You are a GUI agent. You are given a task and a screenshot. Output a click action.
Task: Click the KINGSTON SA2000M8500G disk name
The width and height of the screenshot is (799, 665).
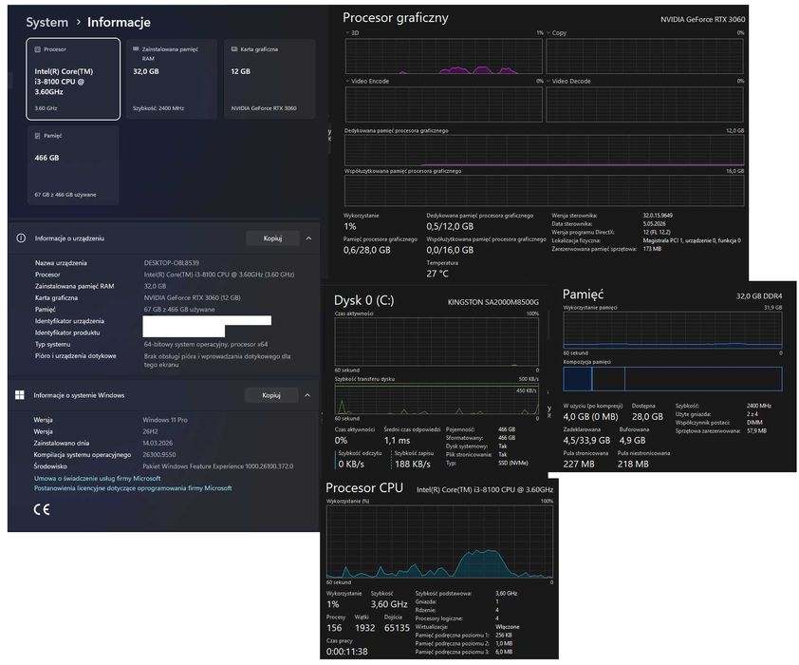tap(493, 302)
